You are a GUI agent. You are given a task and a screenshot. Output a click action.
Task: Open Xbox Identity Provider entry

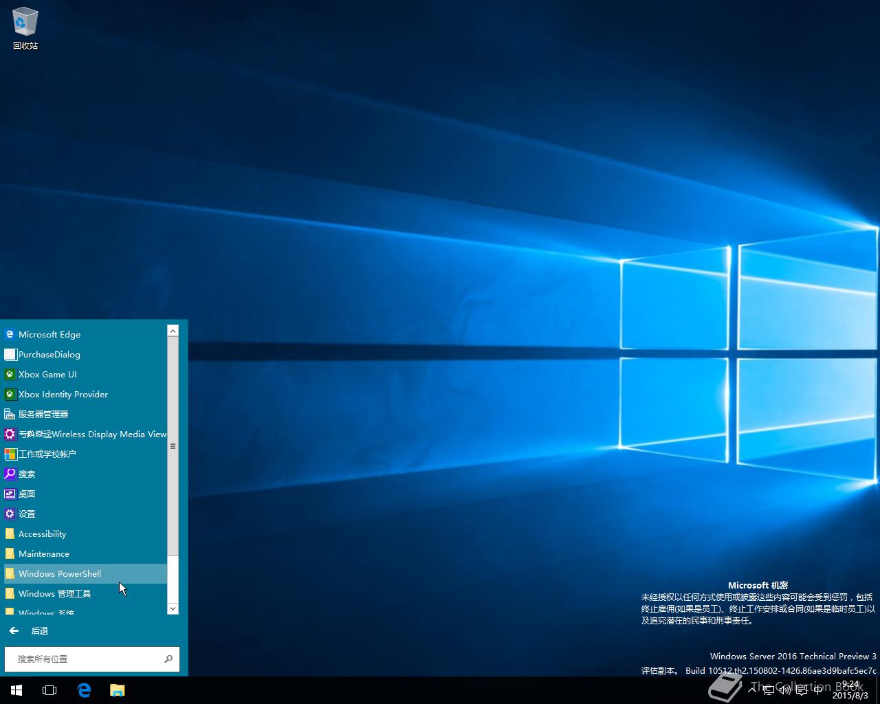pos(84,394)
